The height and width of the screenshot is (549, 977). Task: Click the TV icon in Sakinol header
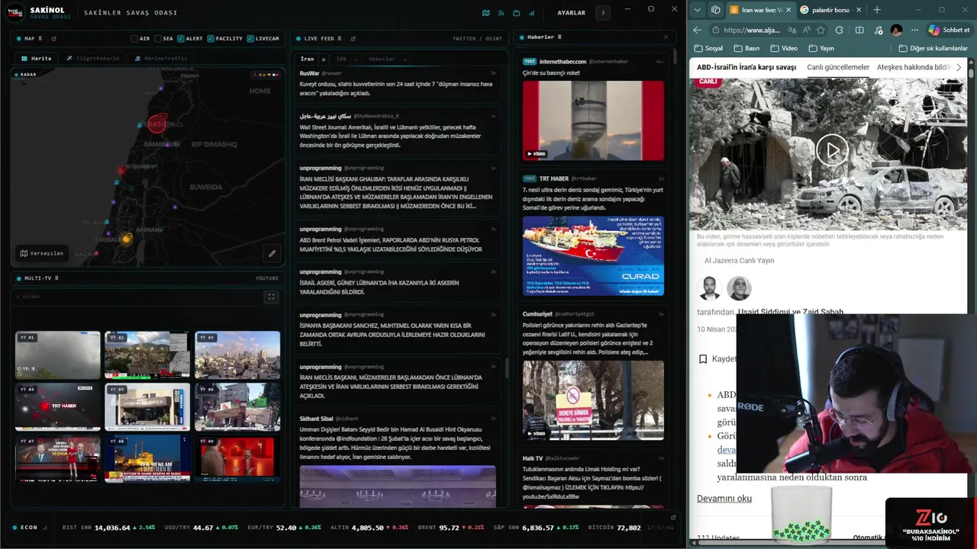coord(516,13)
